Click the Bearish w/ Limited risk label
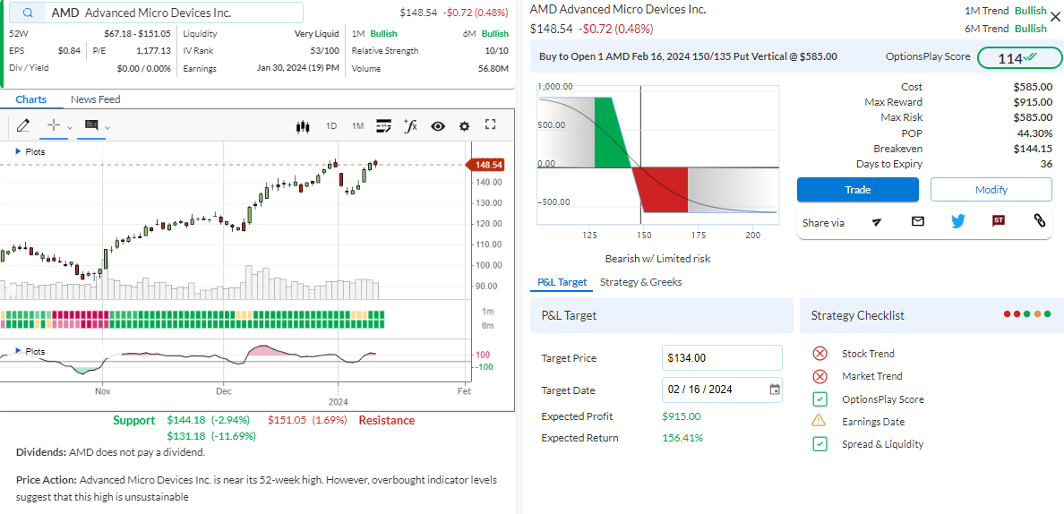The height and width of the screenshot is (514, 1064). tap(657, 259)
